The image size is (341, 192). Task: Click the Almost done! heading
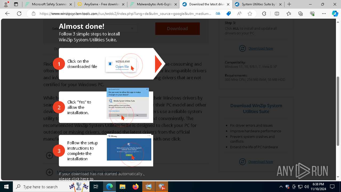82,26
